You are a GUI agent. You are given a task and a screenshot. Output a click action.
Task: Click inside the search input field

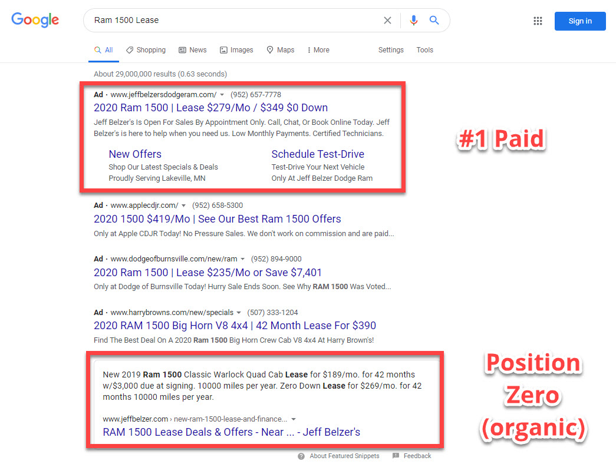236,19
